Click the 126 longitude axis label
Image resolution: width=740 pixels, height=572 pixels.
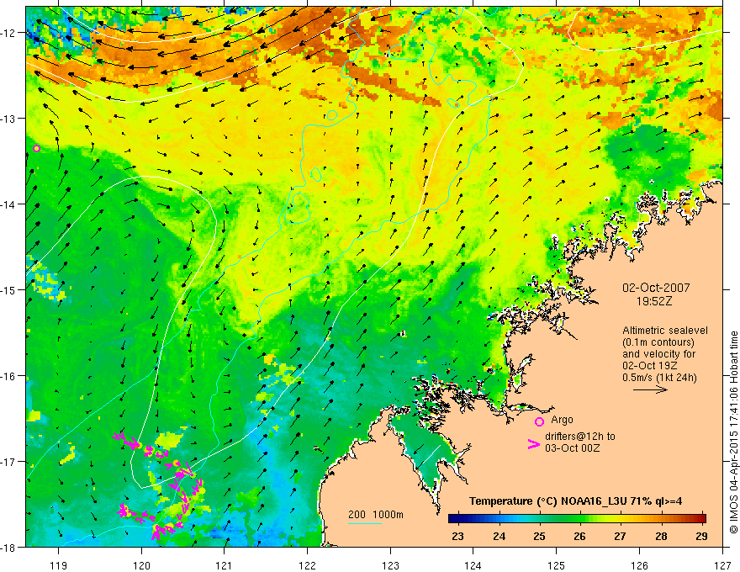639,565
